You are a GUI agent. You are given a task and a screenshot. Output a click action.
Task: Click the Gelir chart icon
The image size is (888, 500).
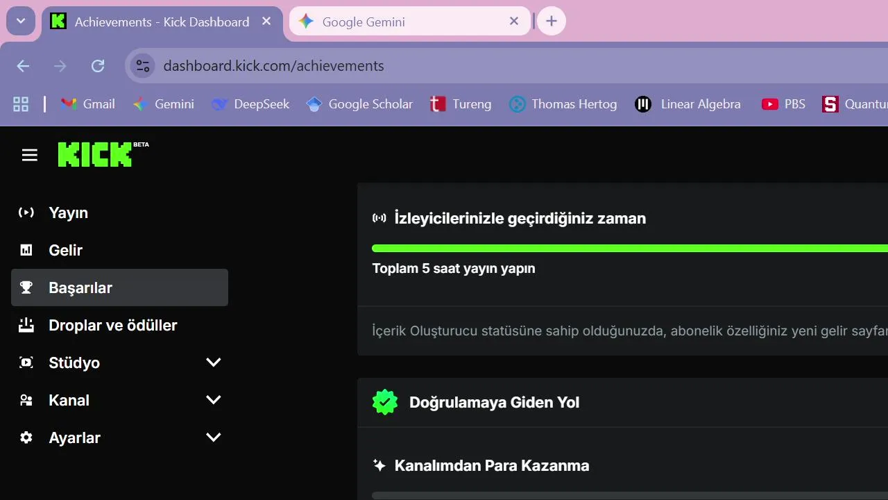point(26,250)
